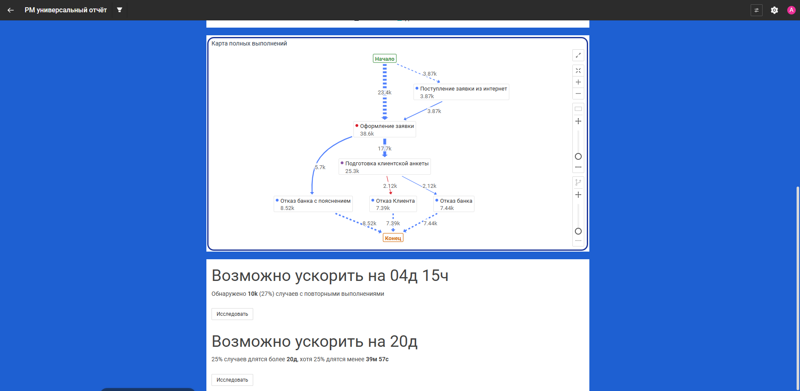Select node Отказ банка с пояснением
This screenshot has width=800, height=391.
[313, 204]
